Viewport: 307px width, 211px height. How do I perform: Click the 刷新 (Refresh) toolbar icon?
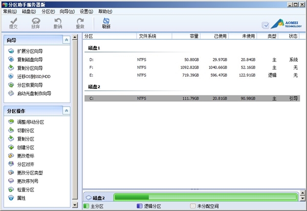106,23
